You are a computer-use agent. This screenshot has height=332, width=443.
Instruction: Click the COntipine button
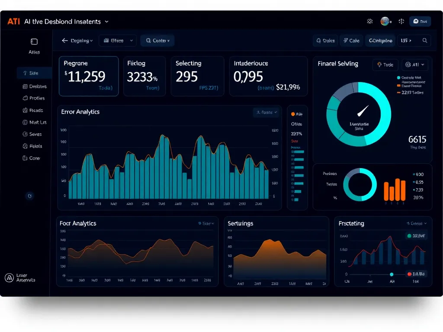(381, 41)
